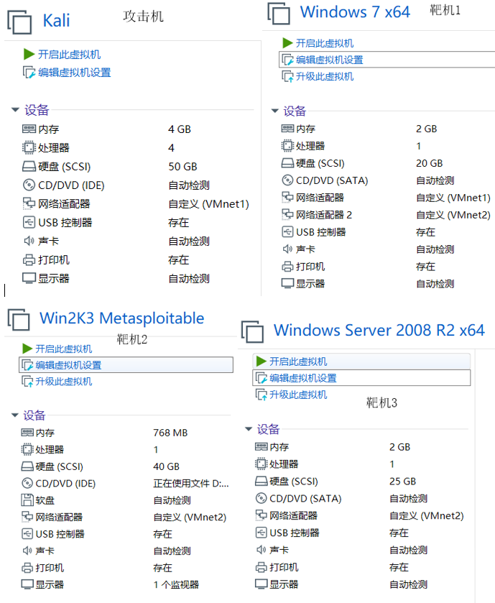
Task: Click Server 2008's CD/DVD (SATA) icon
Action: [262, 498]
